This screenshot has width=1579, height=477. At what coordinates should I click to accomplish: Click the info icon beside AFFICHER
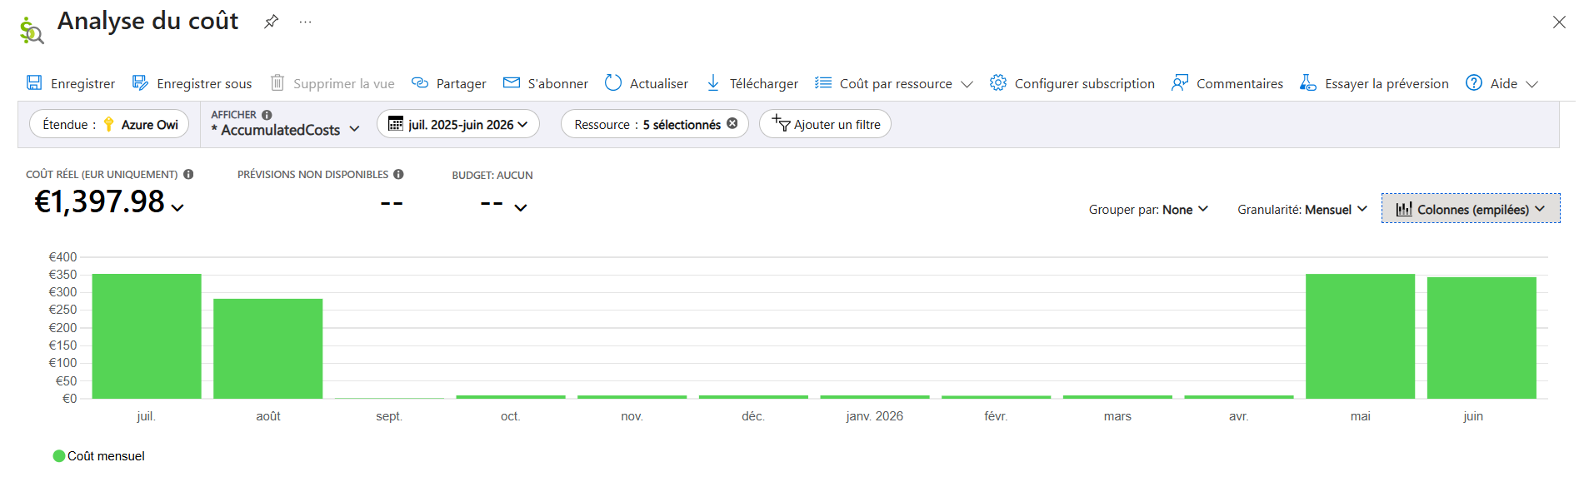tap(267, 115)
